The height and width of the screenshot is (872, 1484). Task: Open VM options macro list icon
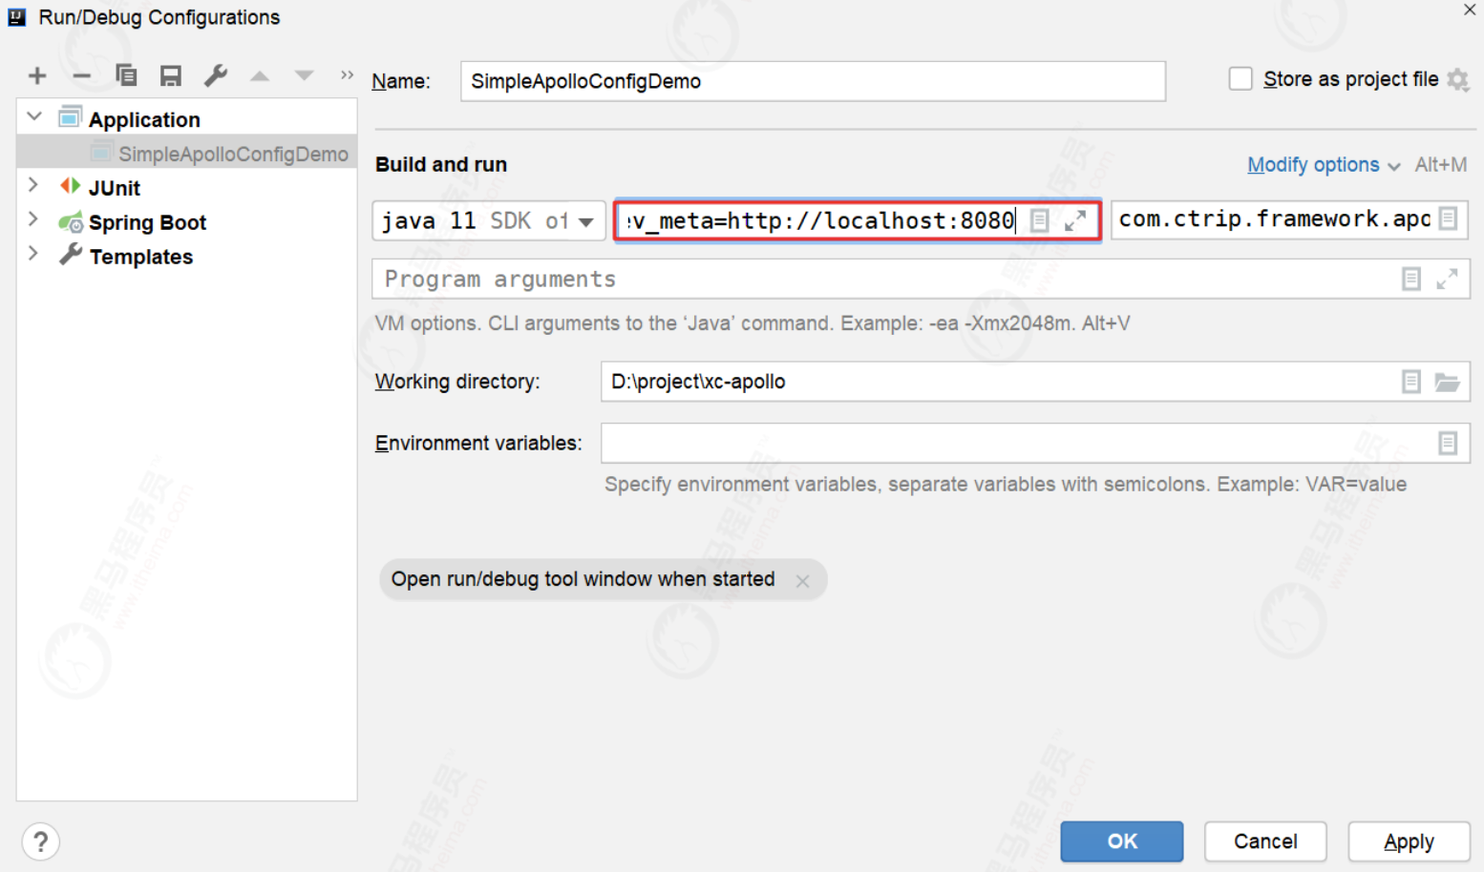[x=1040, y=220]
